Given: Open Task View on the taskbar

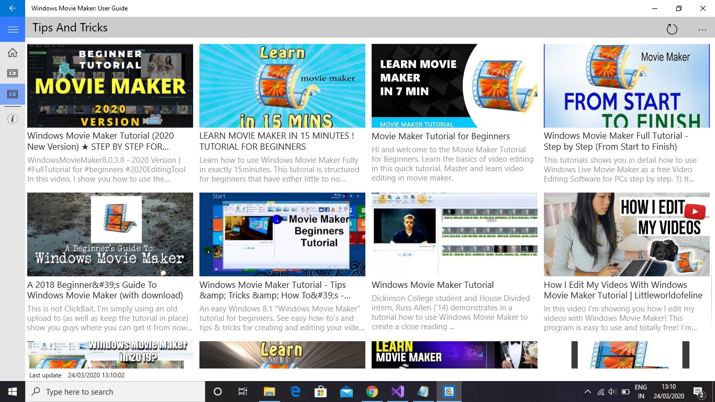Looking at the screenshot, I should pyautogui.click(x=243, y=392).
